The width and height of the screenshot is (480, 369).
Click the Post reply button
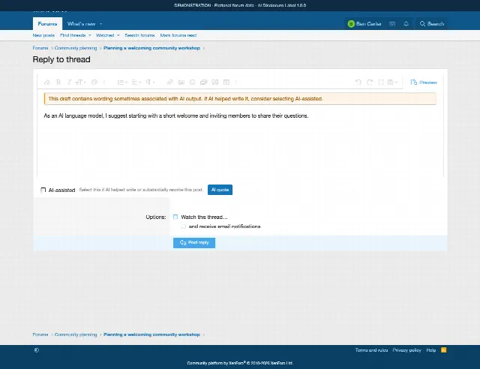[194, 242]
